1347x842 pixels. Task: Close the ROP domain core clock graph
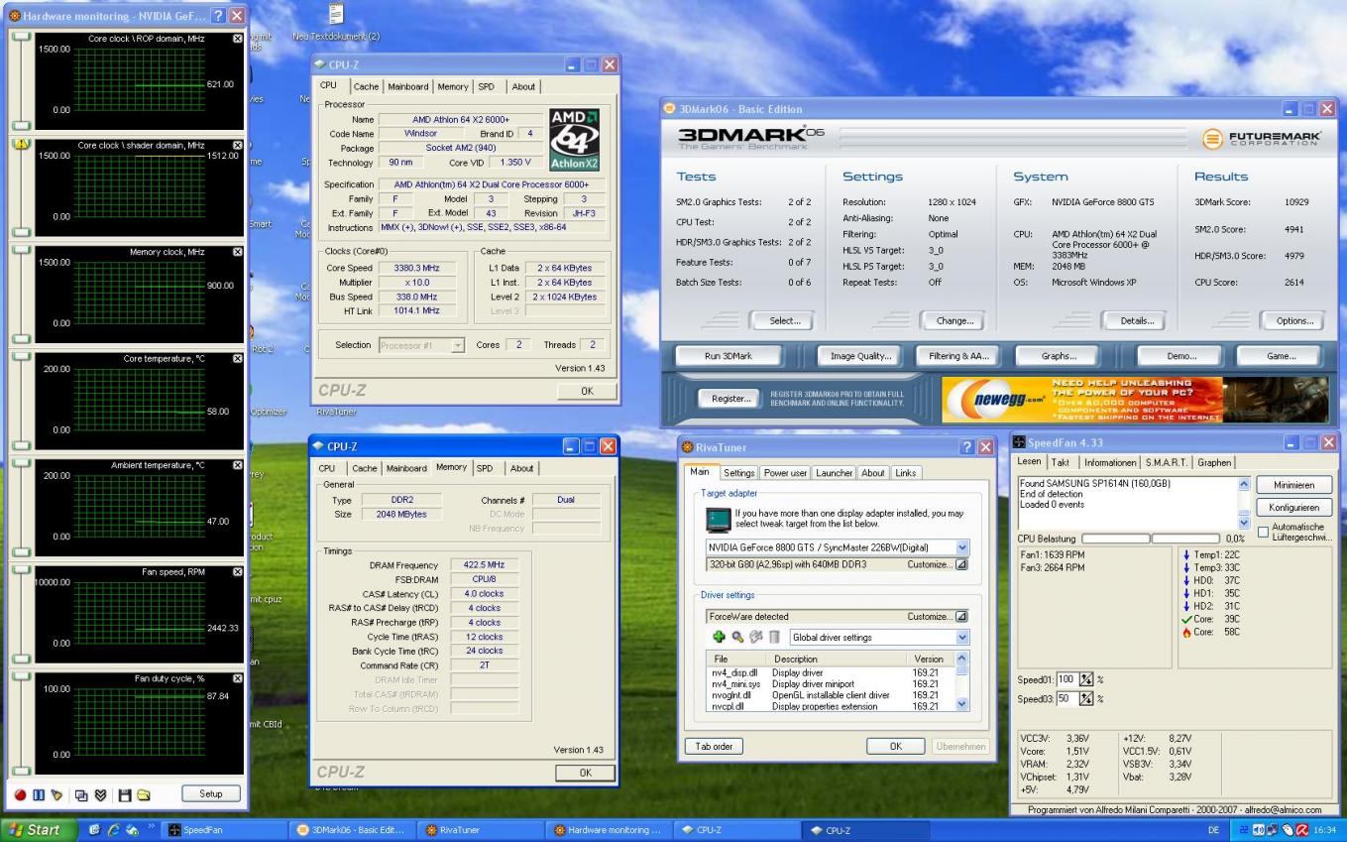pyautogui.click(x=237, y=39)
